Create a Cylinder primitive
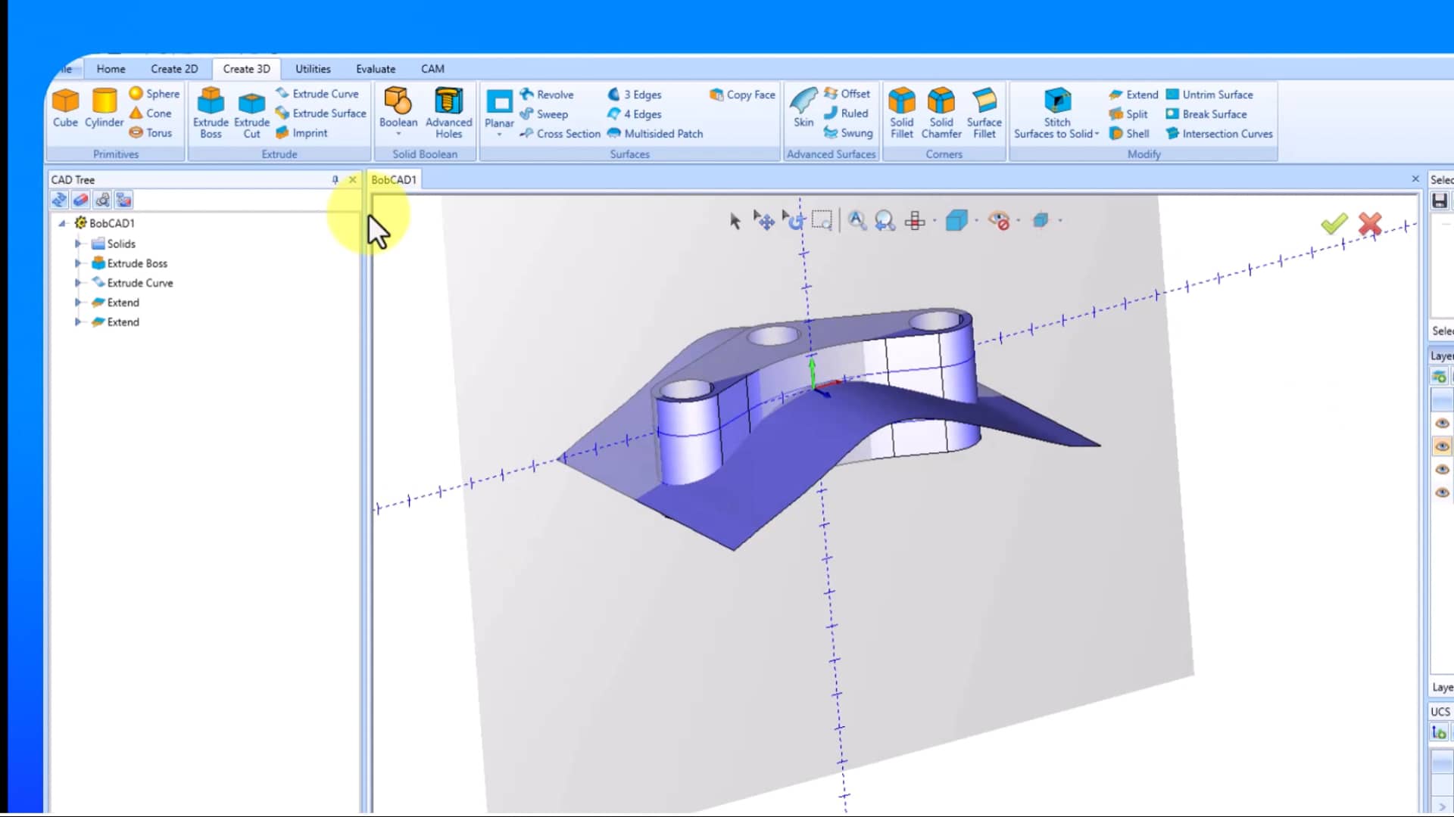Image resolution: width=1454 pixels, height=817 pixels. [104, 108]
